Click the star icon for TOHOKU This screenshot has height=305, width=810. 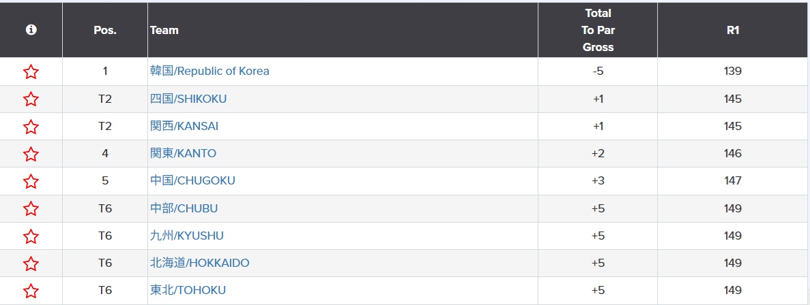tap(31, 291)
